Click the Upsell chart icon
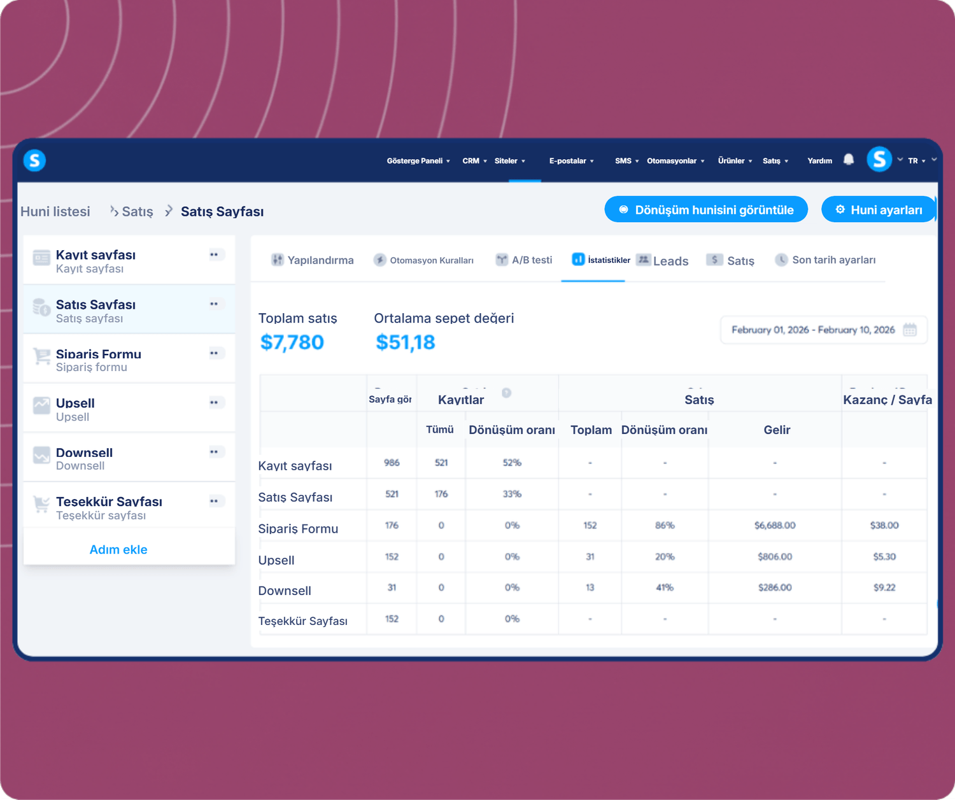Screen dimensions: 955x800 click(41, 405)
